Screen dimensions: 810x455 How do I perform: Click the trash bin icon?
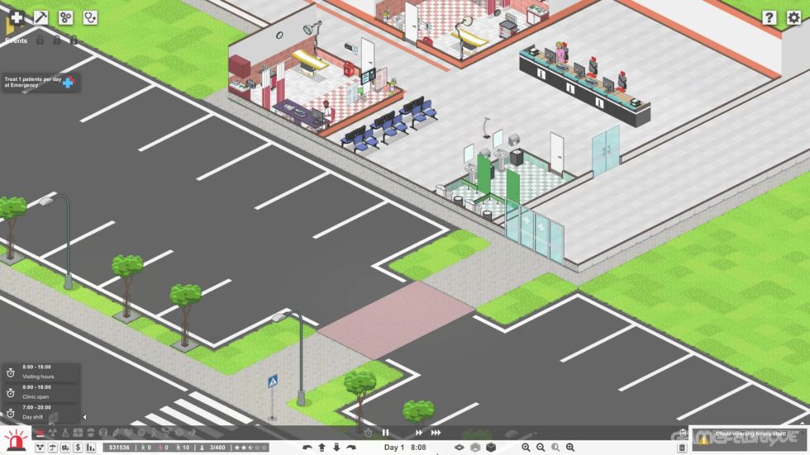pyautogui.click(x=682, y=448)
